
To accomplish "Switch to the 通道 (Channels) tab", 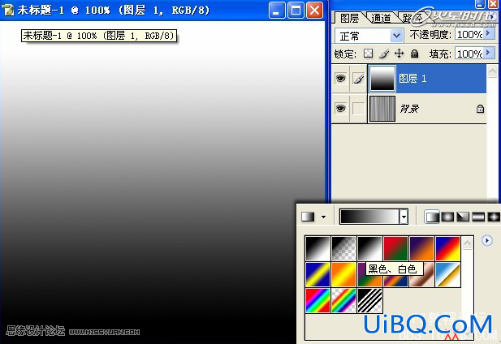I will pyautogui.click(x=381, y=18).
